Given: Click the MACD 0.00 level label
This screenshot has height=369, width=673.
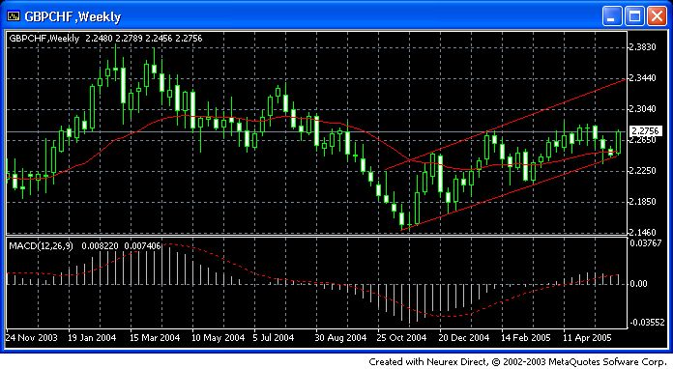Looking at the screenshot, I should (638, 284).
